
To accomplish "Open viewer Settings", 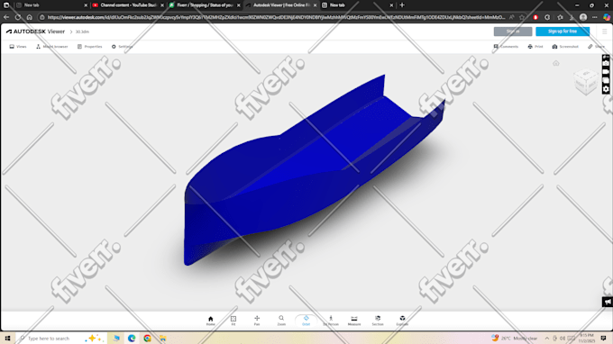I will coord(122,47).
